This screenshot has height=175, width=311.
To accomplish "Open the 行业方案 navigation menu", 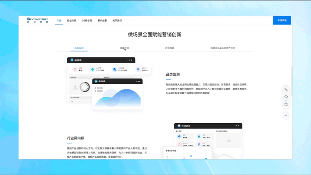I will pyautogui.click(x=72, y=21).
